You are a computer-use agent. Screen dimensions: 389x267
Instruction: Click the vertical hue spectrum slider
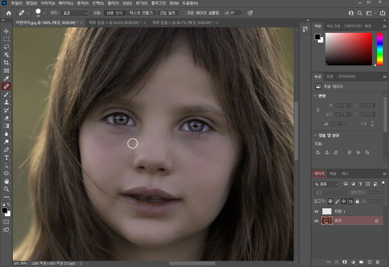[x=380, y=49]
